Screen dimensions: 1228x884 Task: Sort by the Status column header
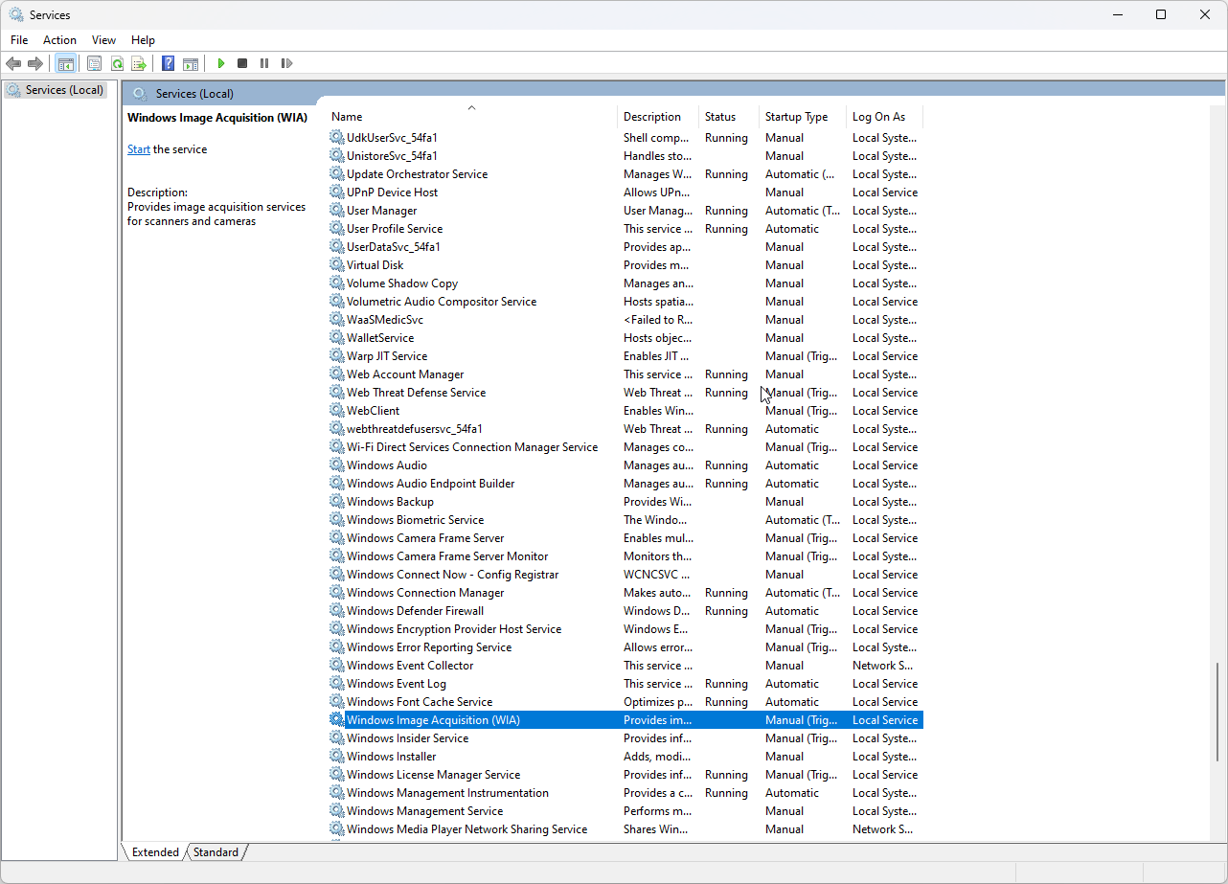point(720,117)
